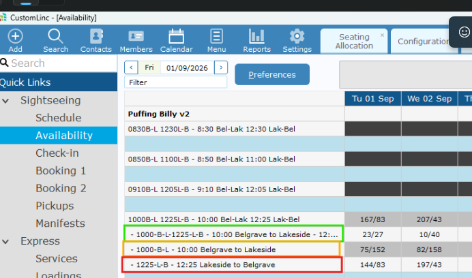
Task: Open Booking 2 in Quick Links
Action: pyautogui.click(x=61, y=188)
